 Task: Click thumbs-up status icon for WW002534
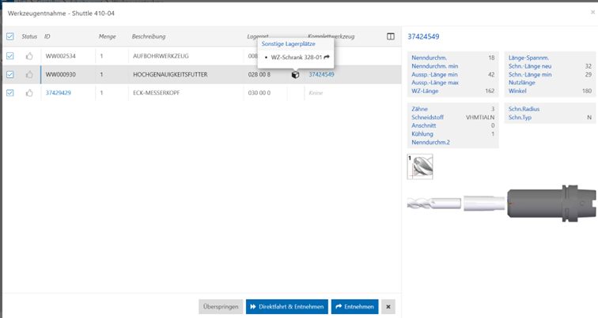pos(30,56)
